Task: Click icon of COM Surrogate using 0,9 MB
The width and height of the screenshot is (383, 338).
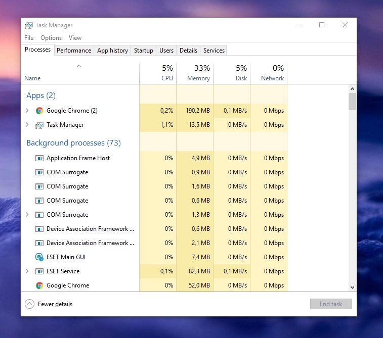Action: pos(39,172)
